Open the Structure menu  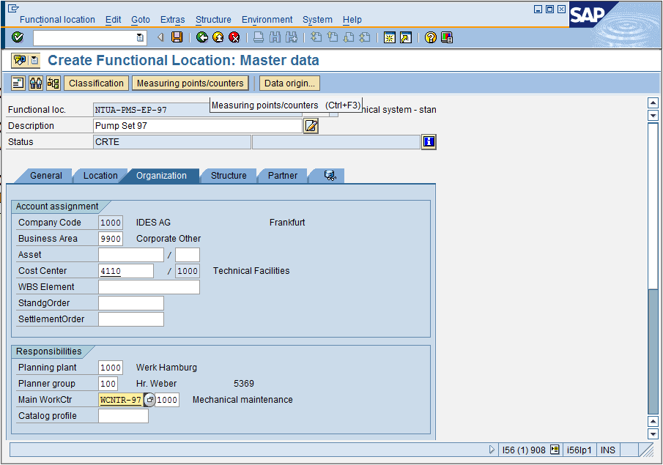coord(213,20)
